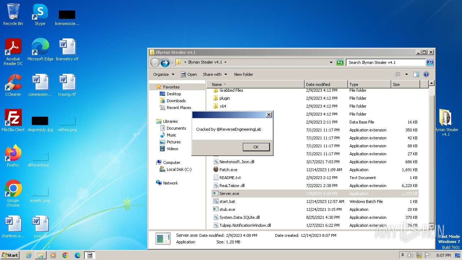Screen dimensions: 462x260
Task: Open the Organize dropdown menu
Action: pyautogui.click(x=164, y=74)
